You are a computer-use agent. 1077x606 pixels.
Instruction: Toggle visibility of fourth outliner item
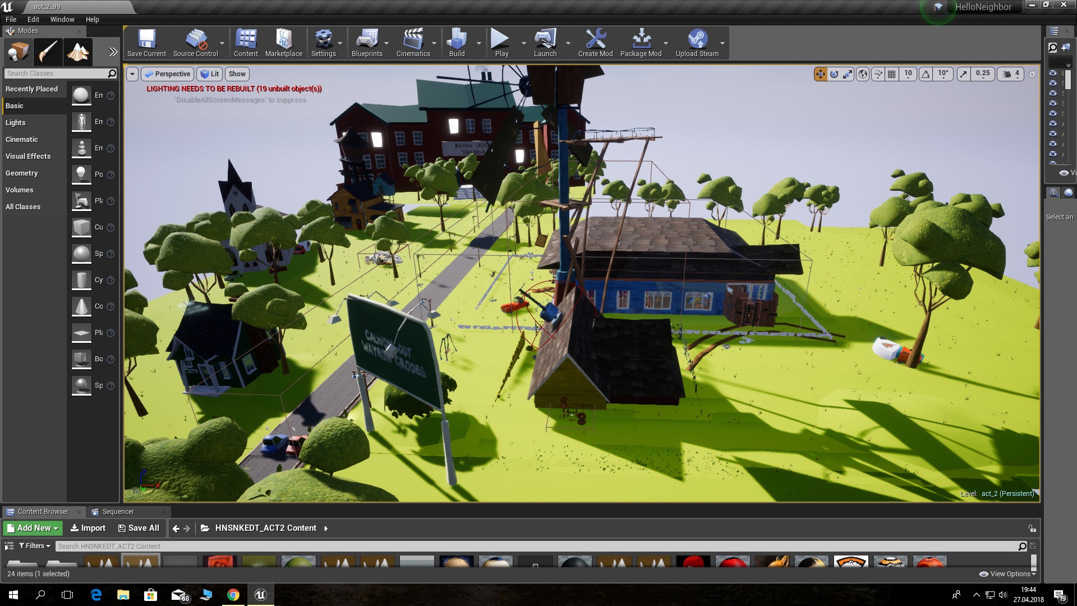(x=1053, y=103)
